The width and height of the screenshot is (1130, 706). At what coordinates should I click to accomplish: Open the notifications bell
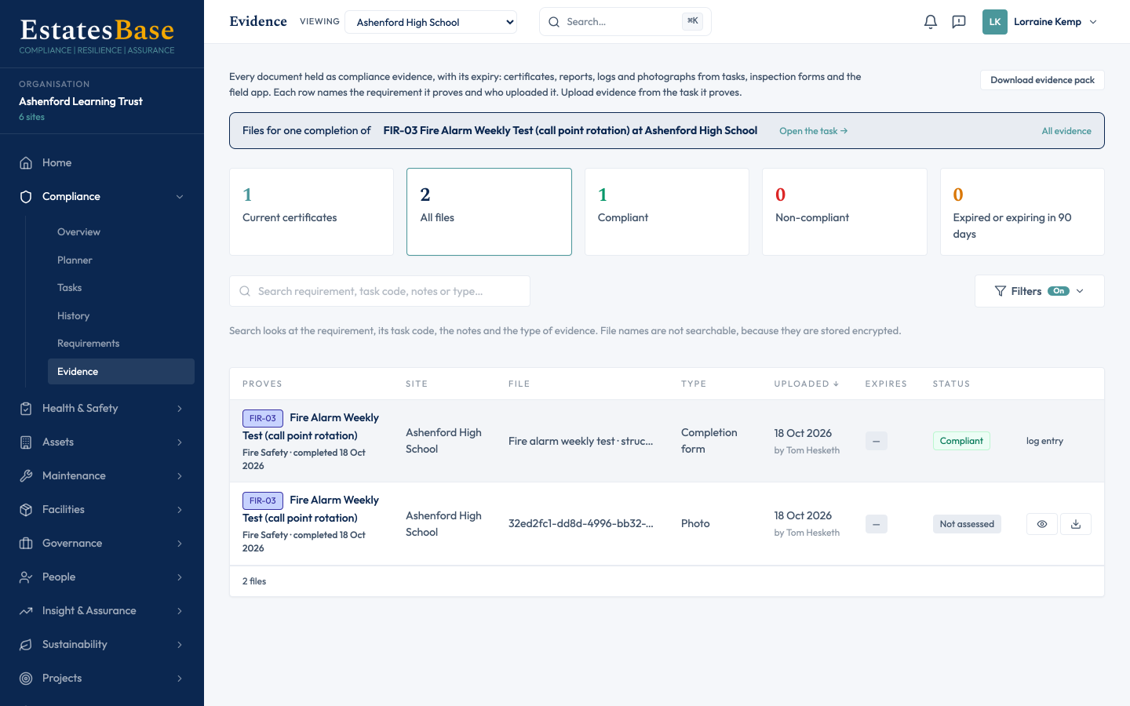pos(931,22)
